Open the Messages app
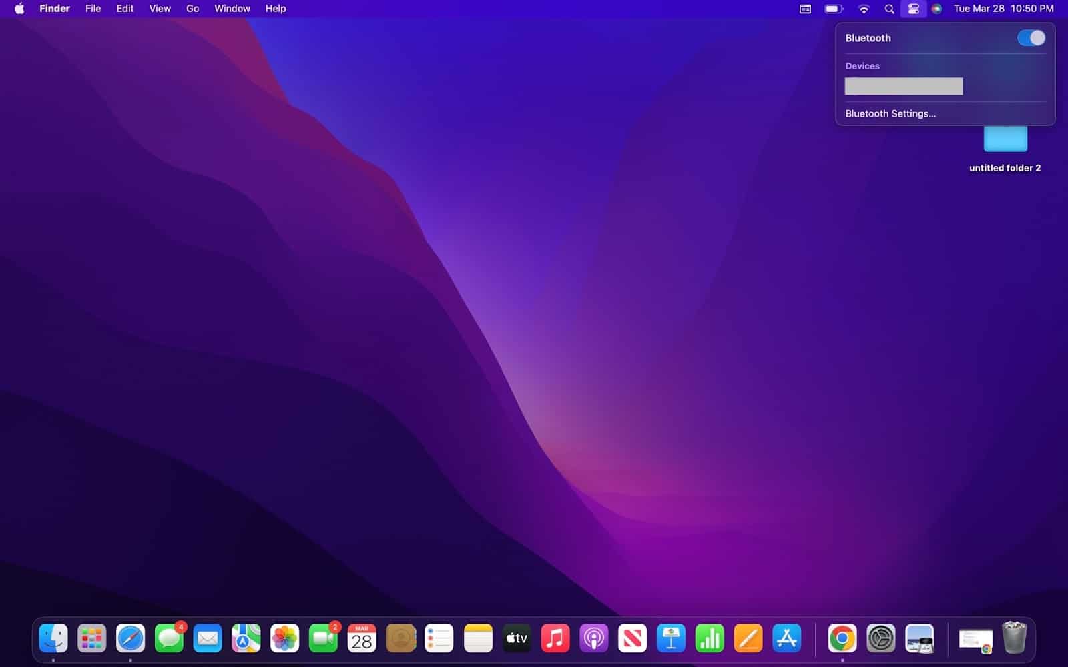This screenshot has height=667, width=1068. coord(170,638)
